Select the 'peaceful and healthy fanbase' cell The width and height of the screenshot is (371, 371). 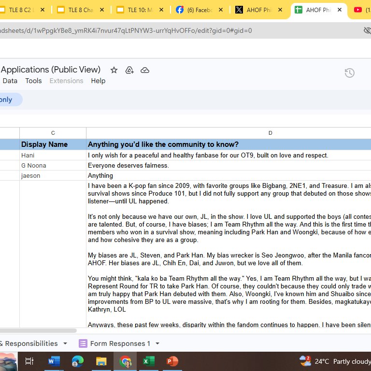pos(229,155)
